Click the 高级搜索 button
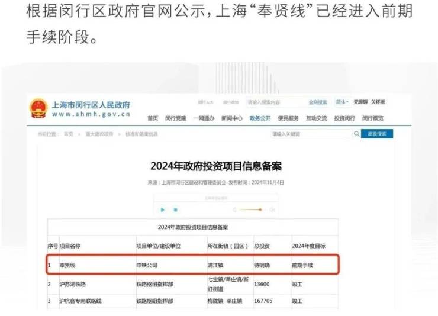This screenshot has height=316, width=438. (377, 134)
